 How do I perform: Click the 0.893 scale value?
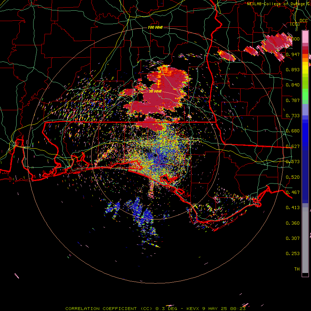point(293,69)
